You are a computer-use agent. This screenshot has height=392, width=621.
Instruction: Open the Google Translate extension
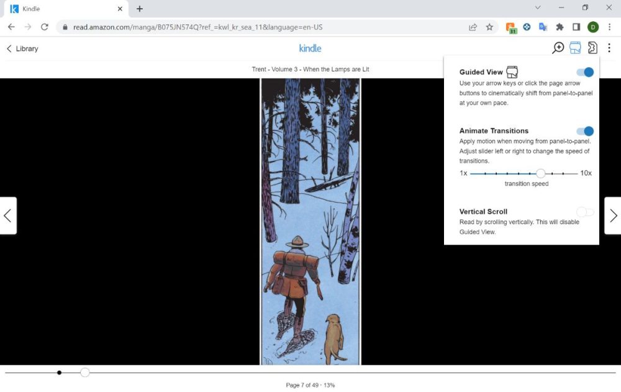pyautogui.click(x=543, y=27)
